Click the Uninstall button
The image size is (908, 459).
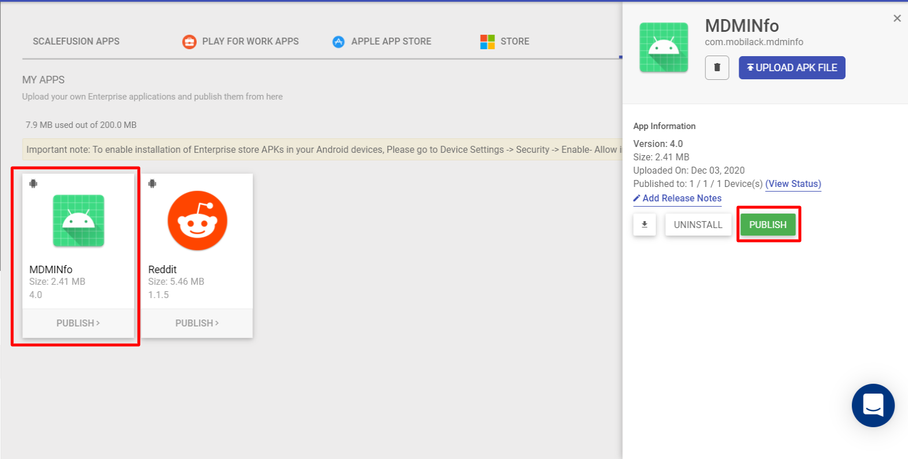(x=698, y=225)
